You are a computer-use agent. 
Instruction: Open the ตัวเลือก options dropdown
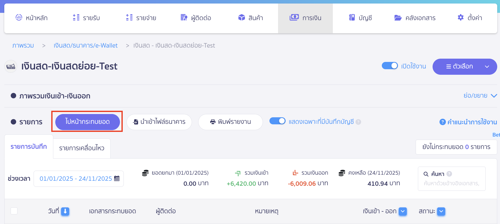(465, 67)
